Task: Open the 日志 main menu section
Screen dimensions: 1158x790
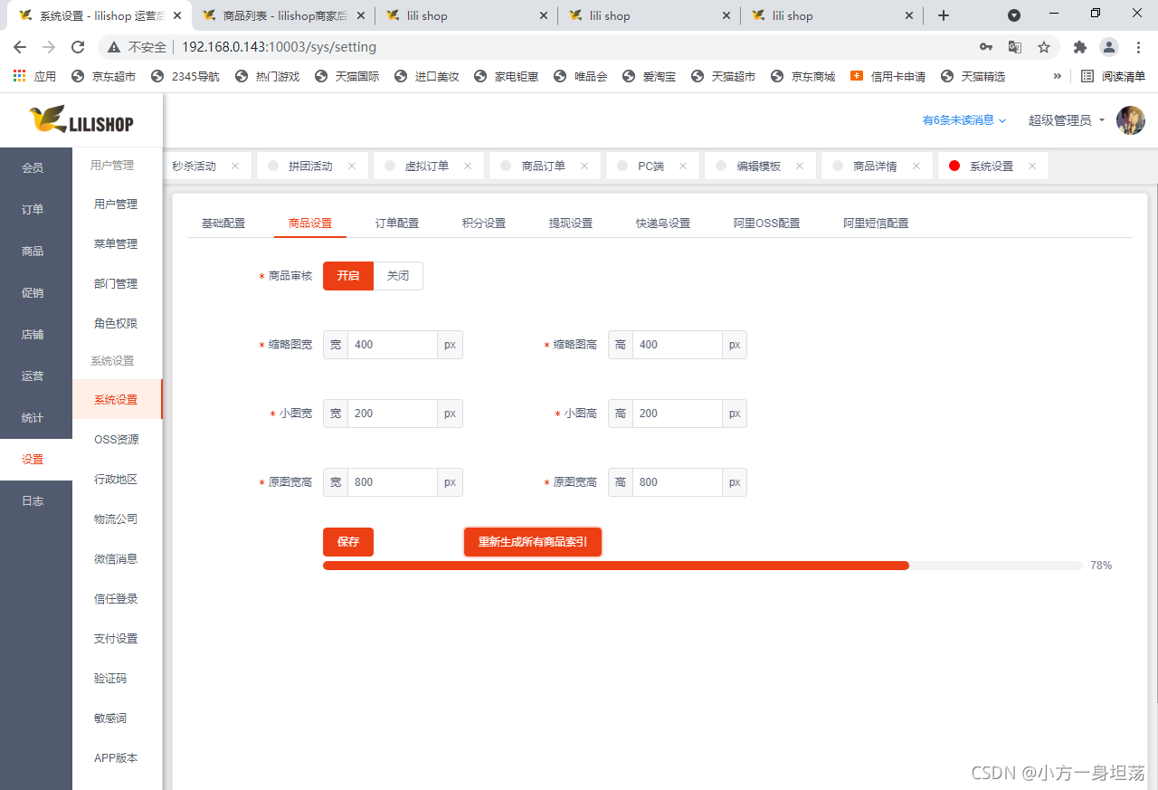Action: 36,500
